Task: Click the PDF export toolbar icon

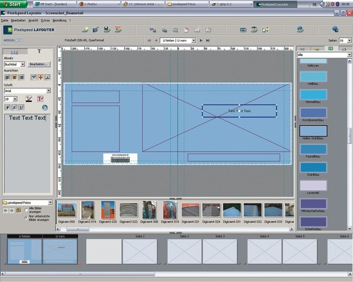Action: click(x=118, y=29)
